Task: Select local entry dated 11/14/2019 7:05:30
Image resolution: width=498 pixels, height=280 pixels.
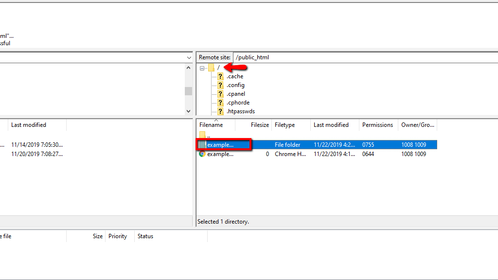Action: (x=37, y=145)
